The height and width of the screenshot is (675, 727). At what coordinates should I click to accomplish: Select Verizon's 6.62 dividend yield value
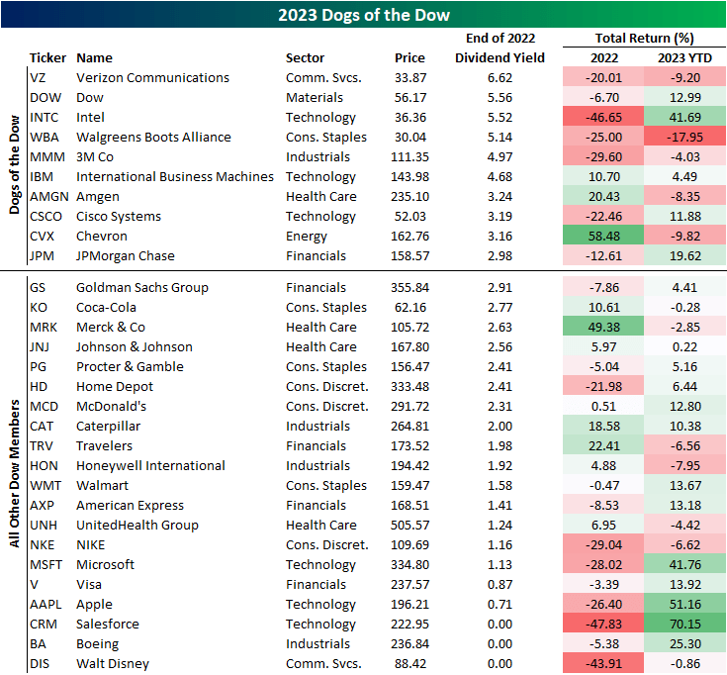click(510, 77)
